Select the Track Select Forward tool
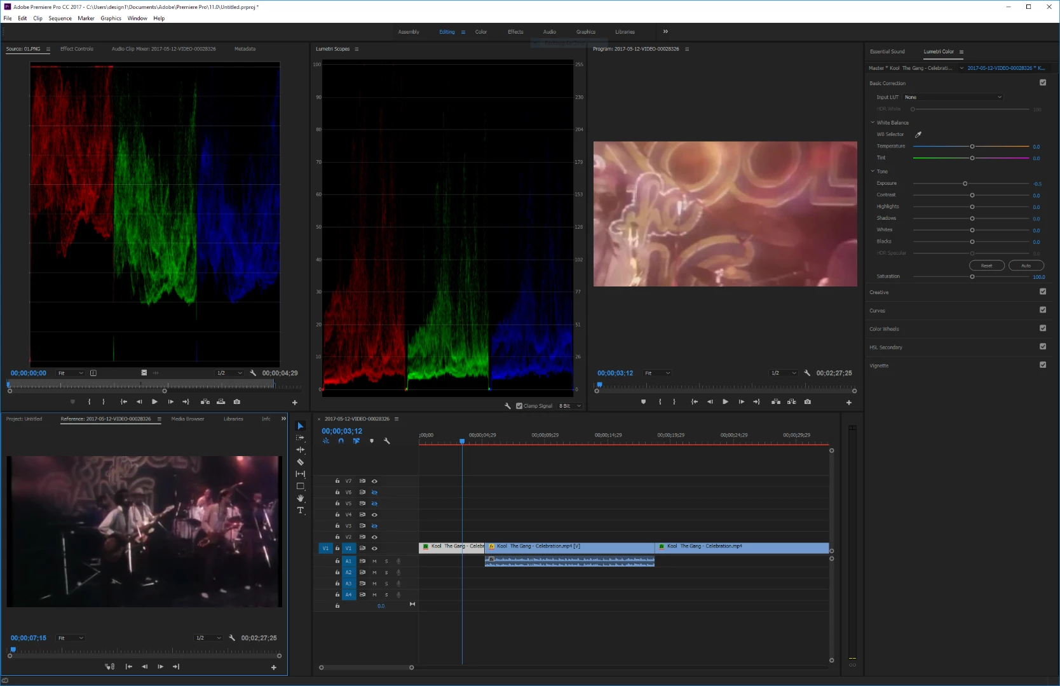Image resolution: width=1060 pixels, height=686 pixels. pos(301,438)
